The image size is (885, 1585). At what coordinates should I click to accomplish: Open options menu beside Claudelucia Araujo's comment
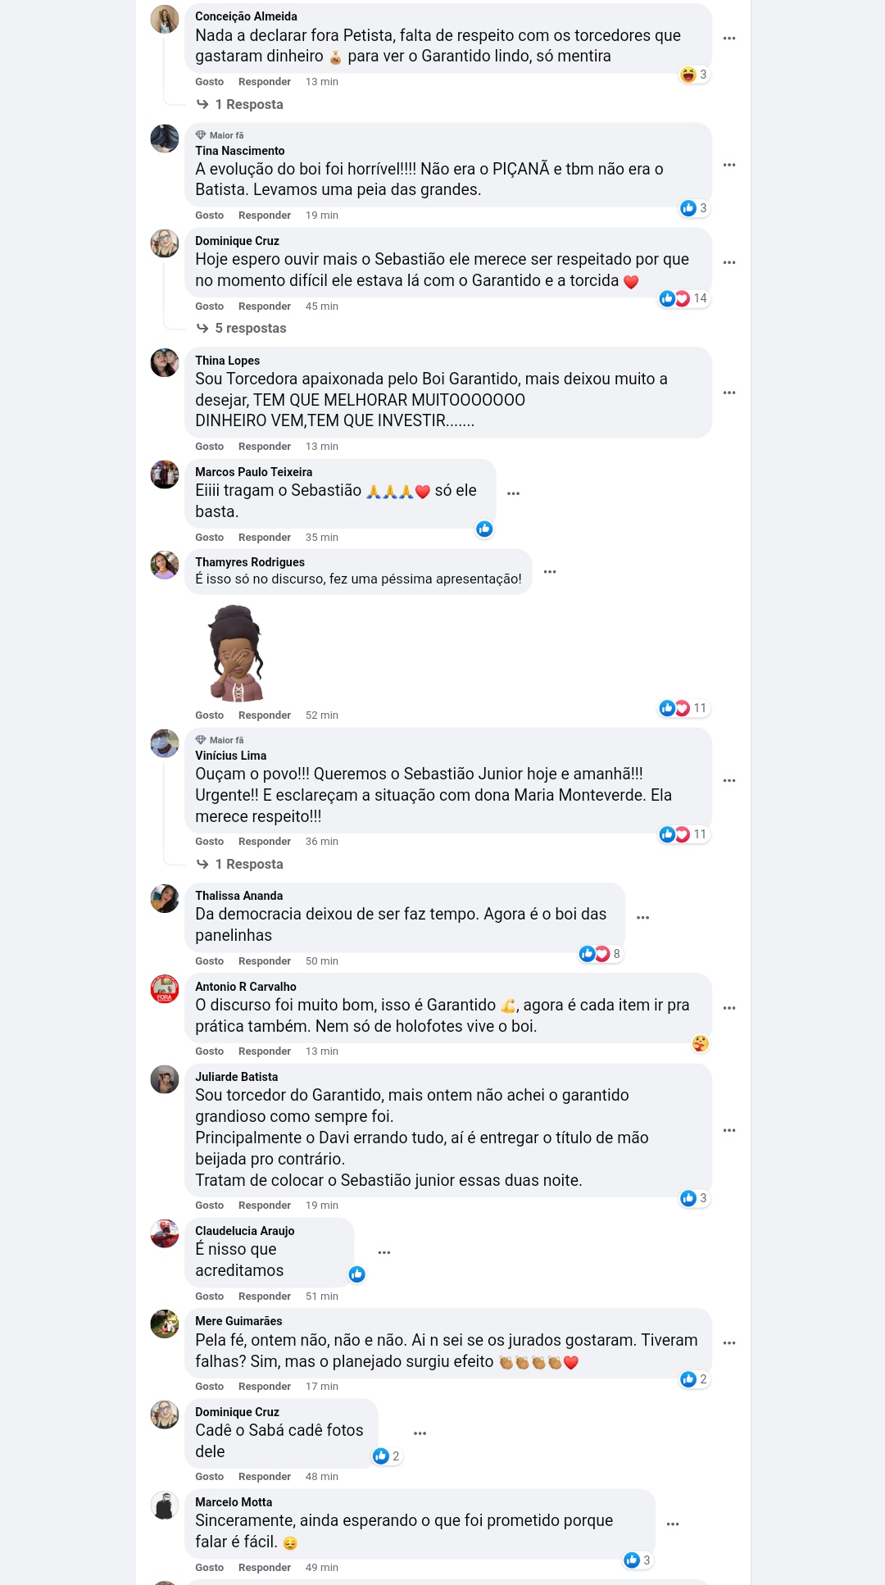coord(384,1252)
